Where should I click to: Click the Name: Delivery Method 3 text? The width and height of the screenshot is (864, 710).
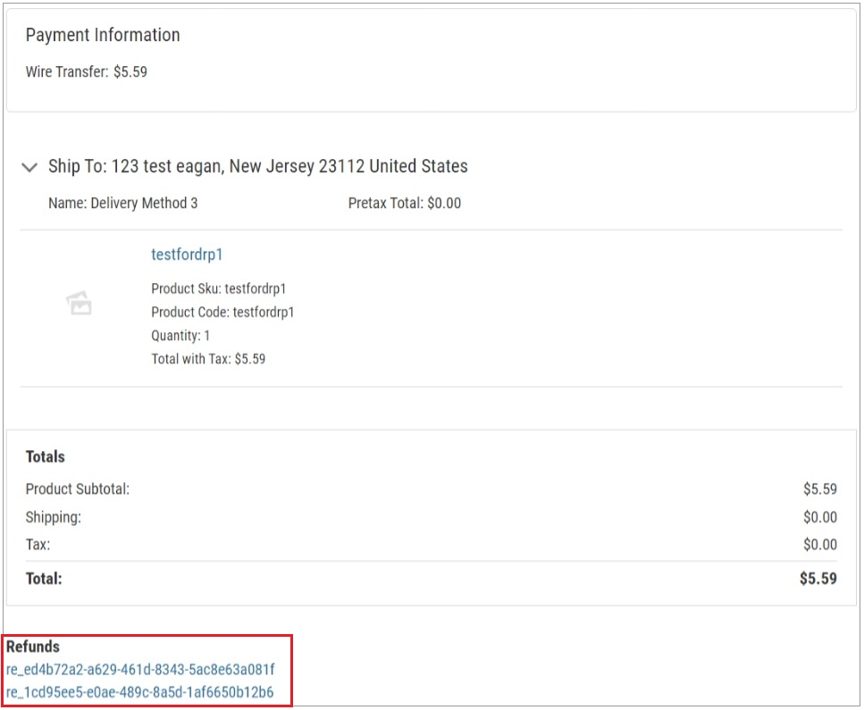pos(123,203)
